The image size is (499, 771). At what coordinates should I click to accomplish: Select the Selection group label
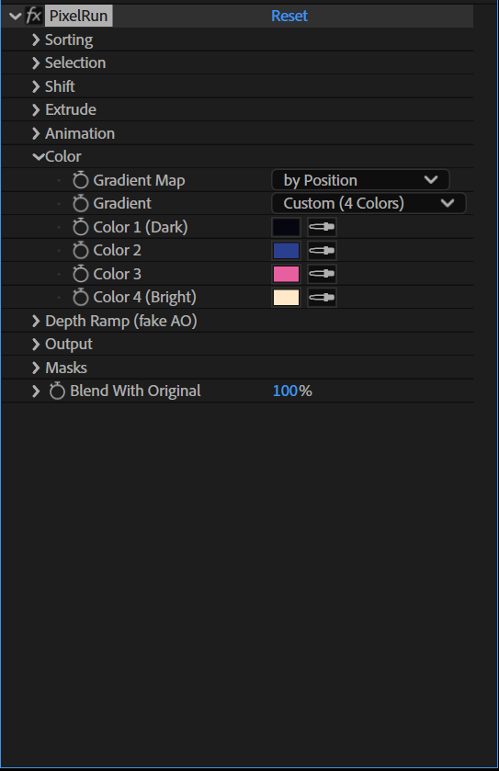(x=75, y=62)
